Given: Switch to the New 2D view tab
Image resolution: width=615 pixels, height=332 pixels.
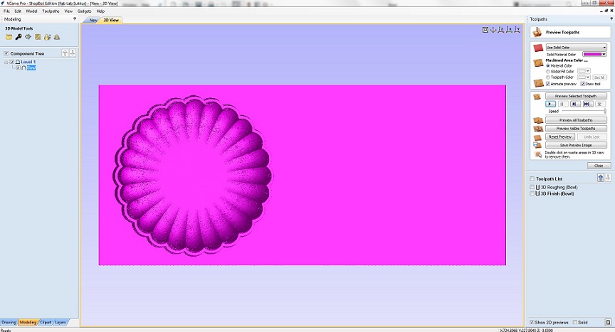Looking at the screenshot, I should pyautogui.click(x=93, y=20).
